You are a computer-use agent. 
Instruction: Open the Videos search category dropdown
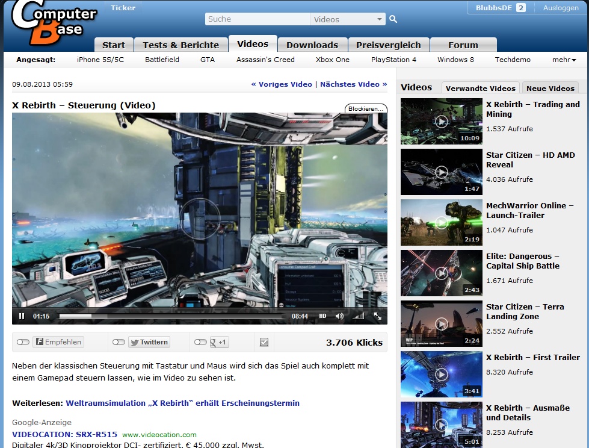click(x=348, y=19)
